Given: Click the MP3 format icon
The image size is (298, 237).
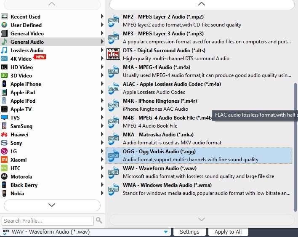Looking at the screenshot, I should [x=114, y=37].
